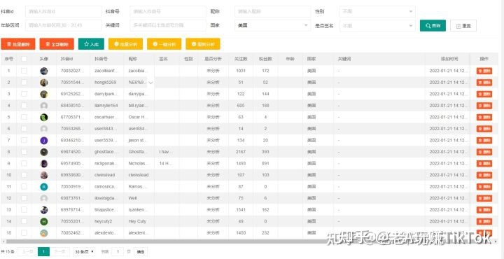Delete row 1 zacolbanf entry
Image resolution: width=504 pixels, height=259 pixels.
point(484,71)
